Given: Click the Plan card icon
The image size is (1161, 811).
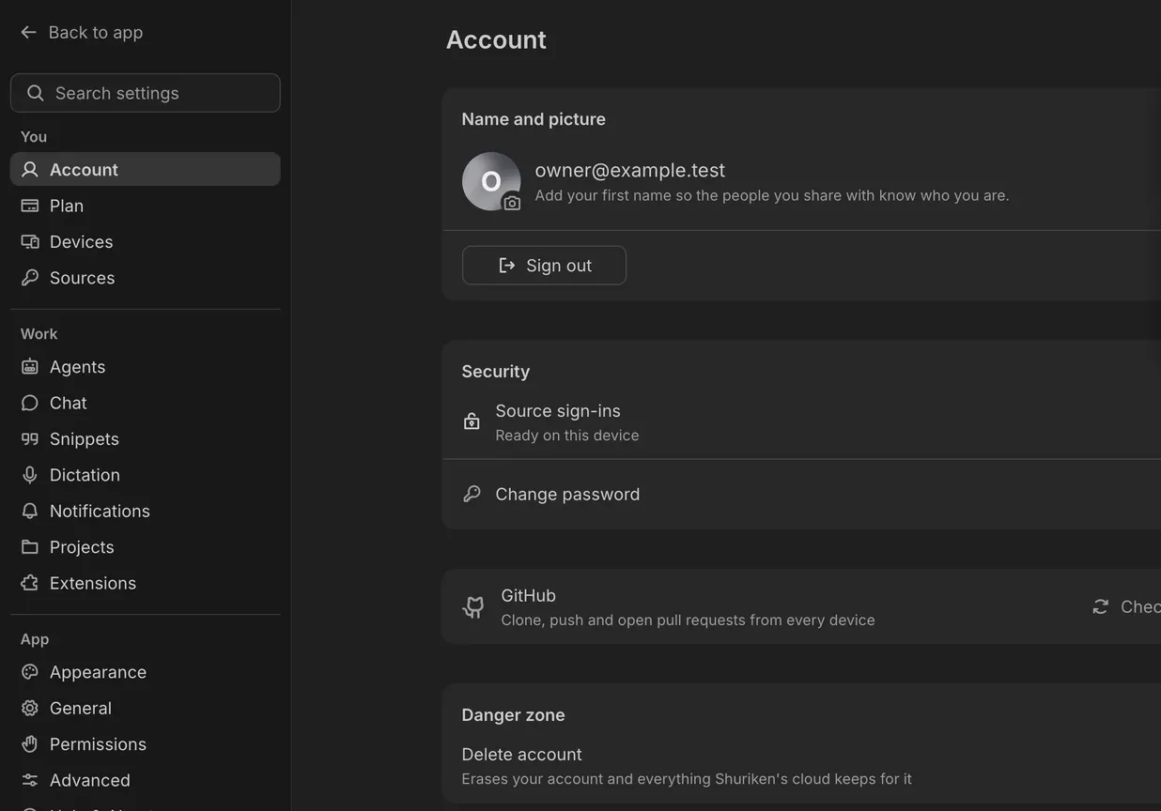Looking at the screenshot, I should click(x=30, y=206).
